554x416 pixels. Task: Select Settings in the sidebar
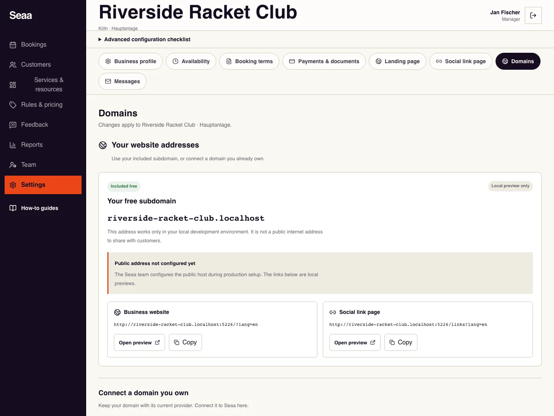pyautogui.click(x=43, y=185)
